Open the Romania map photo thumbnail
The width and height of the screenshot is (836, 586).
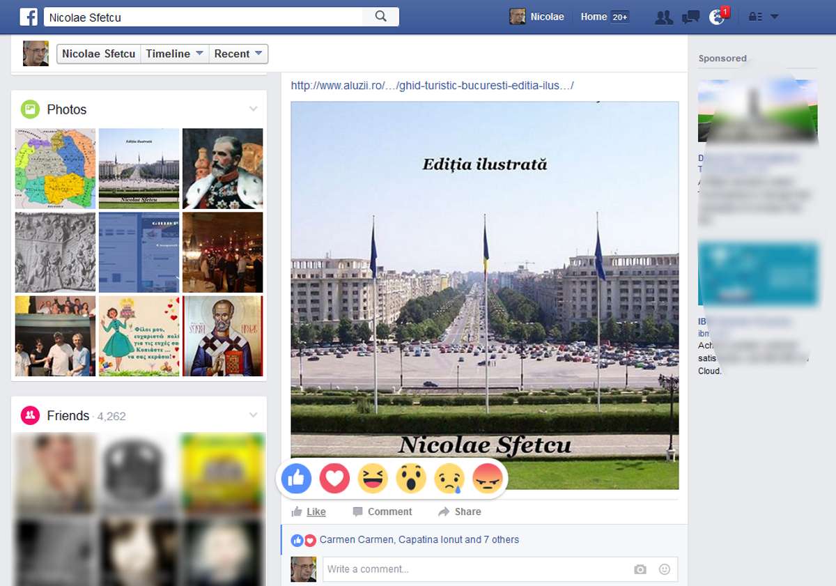(55, 169)
